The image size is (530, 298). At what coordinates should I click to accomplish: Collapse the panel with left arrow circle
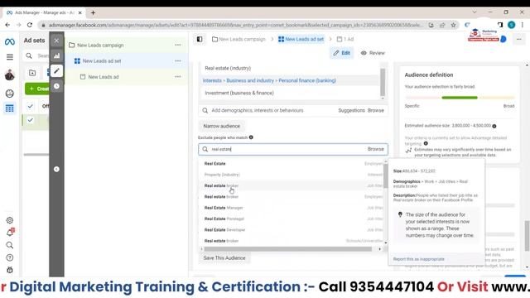pos(56,169)
